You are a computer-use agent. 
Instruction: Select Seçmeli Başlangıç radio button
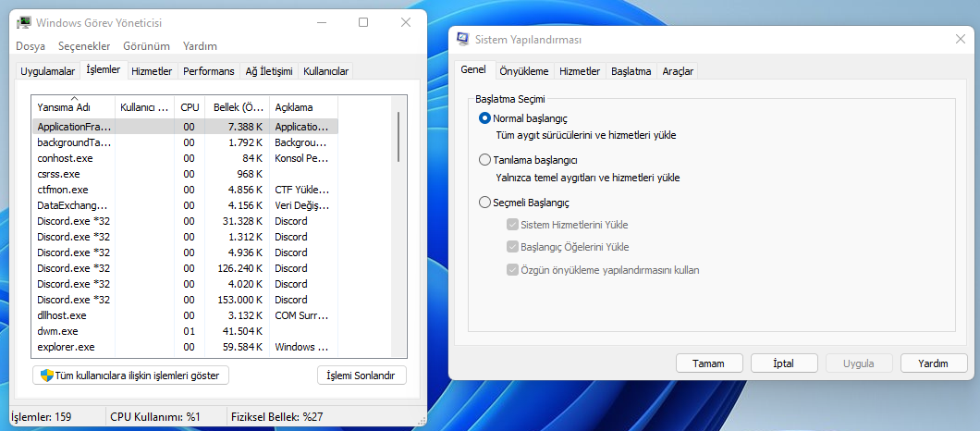(x=484, y=203)
